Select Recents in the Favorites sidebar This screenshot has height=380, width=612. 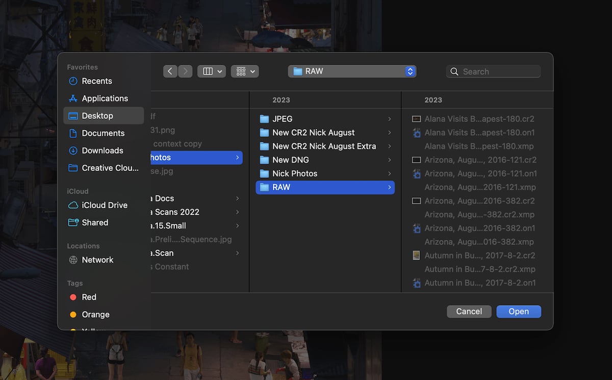point(96,81)
